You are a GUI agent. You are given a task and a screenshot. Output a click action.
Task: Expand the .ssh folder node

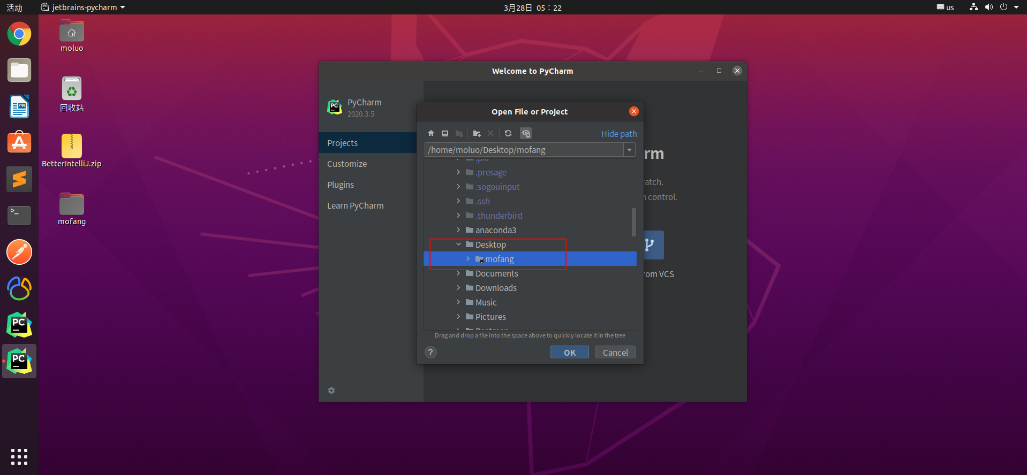(458, 201)
